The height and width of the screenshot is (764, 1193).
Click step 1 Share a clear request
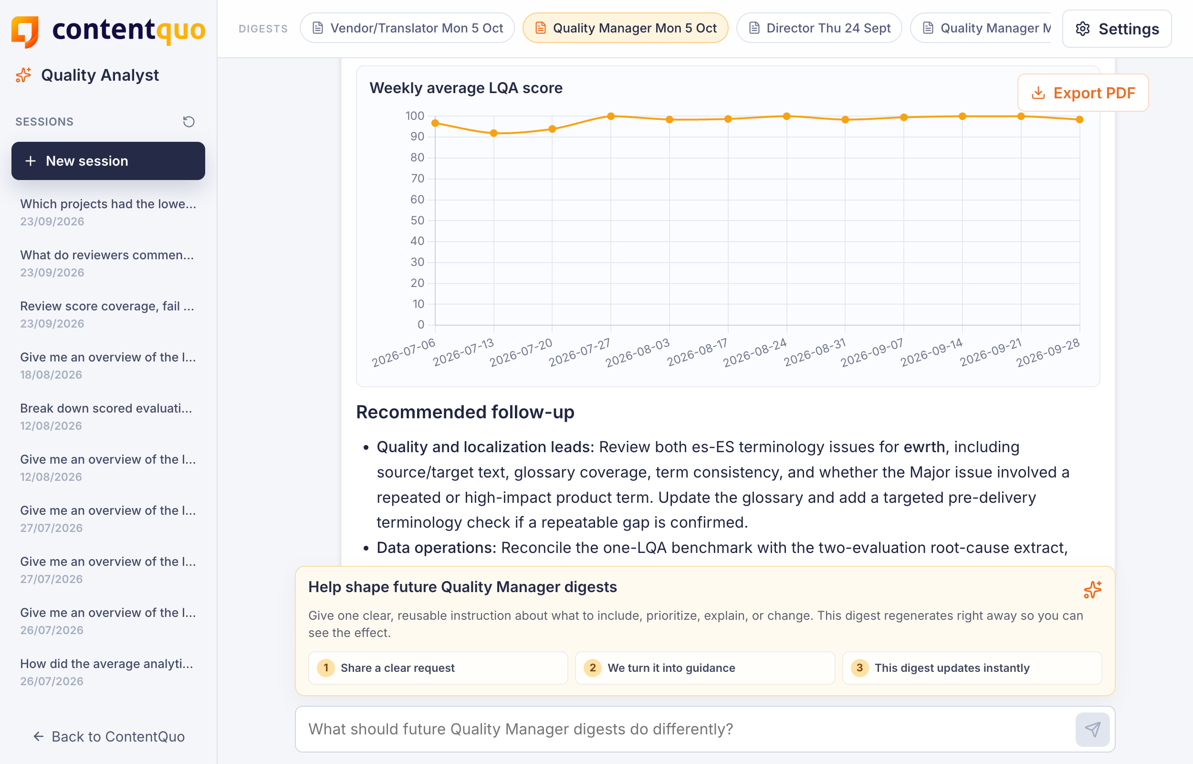coord(438,668)
